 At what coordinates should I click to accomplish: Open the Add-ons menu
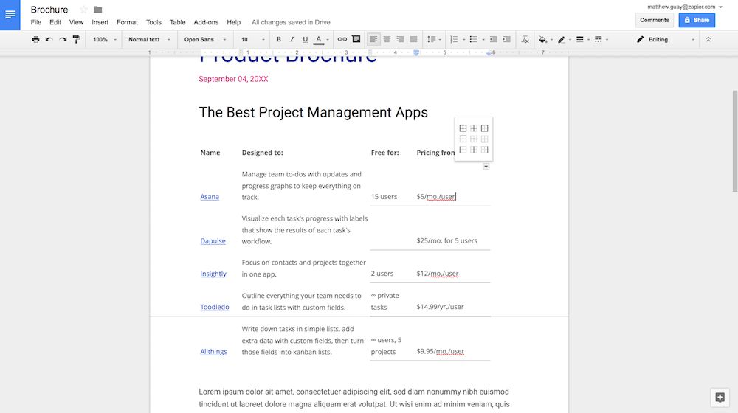pos(205,23)
